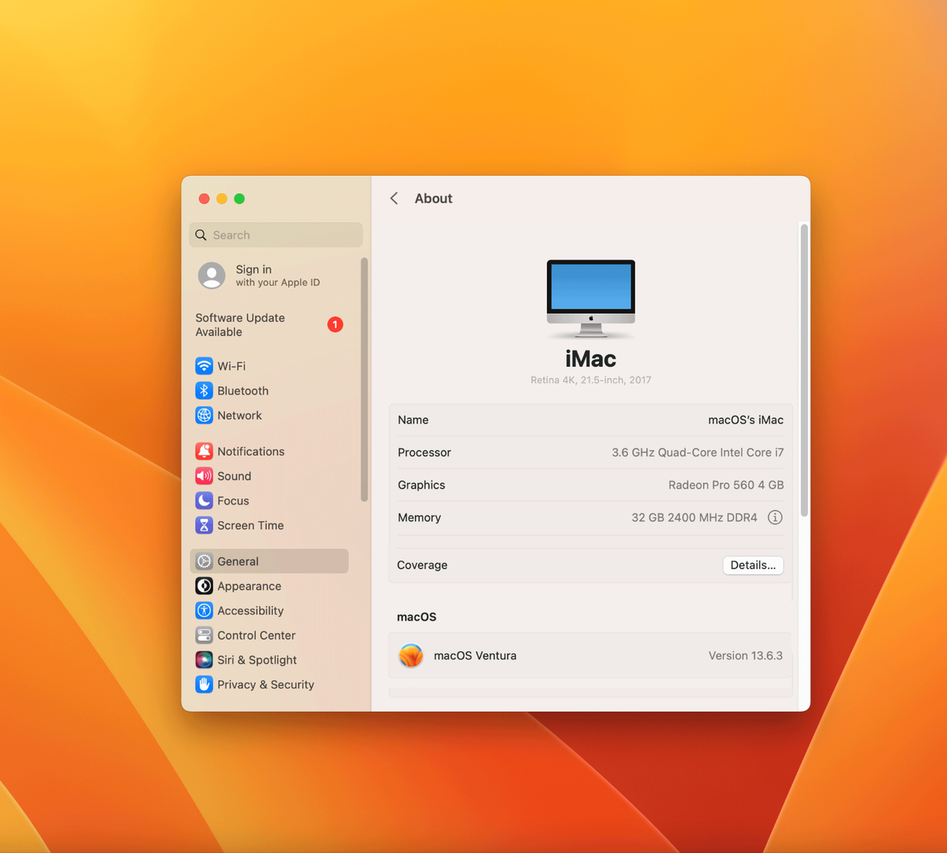
Task: Click the sidebar scrollbar
Action: [x=364, y=379]
